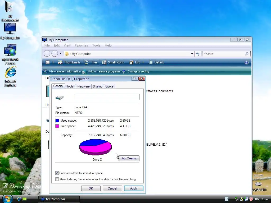
Task: Enable Allow Indexing Service checkbox
Action: tap(57, 179)
